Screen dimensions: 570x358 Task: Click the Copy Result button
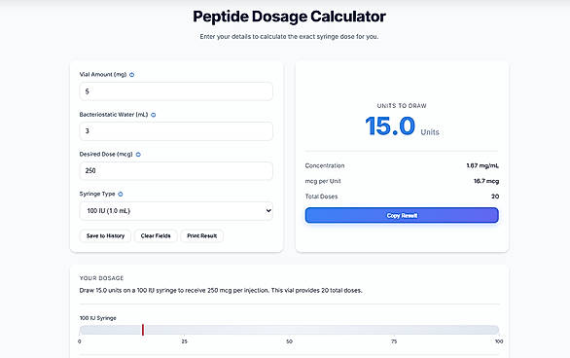pos(402,216)
